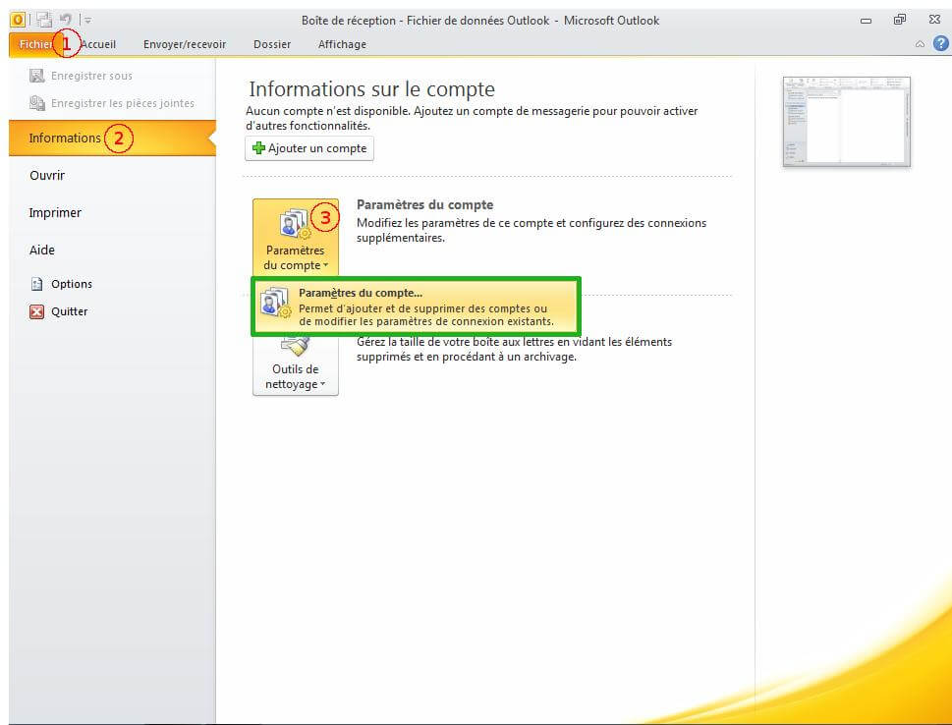Viewport: 952px width, 725px height.
Task: Collapse the ribbon using the chevron
Action: [x=920, y=44]
